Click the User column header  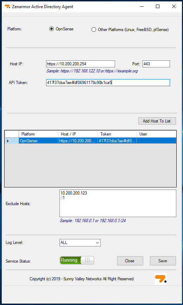coord(157,134)
